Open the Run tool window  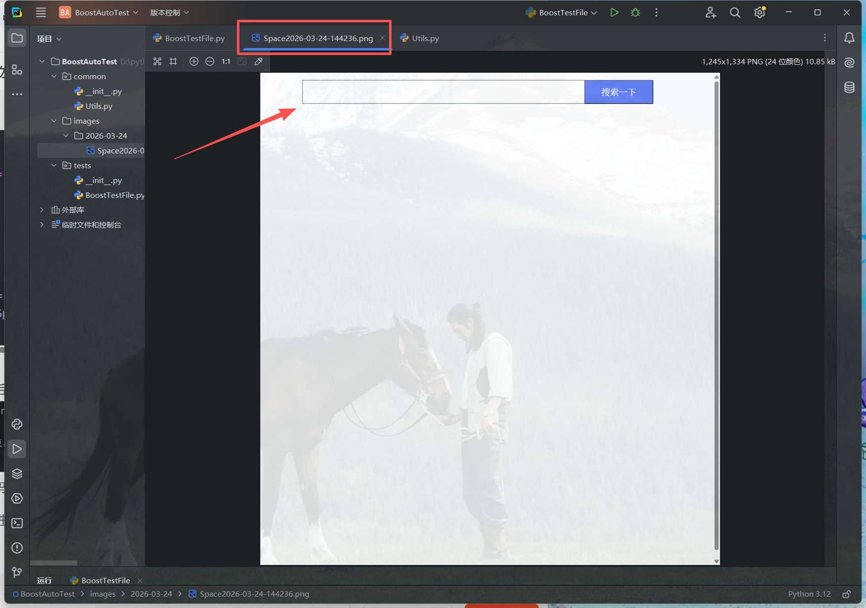coord(17,449)
